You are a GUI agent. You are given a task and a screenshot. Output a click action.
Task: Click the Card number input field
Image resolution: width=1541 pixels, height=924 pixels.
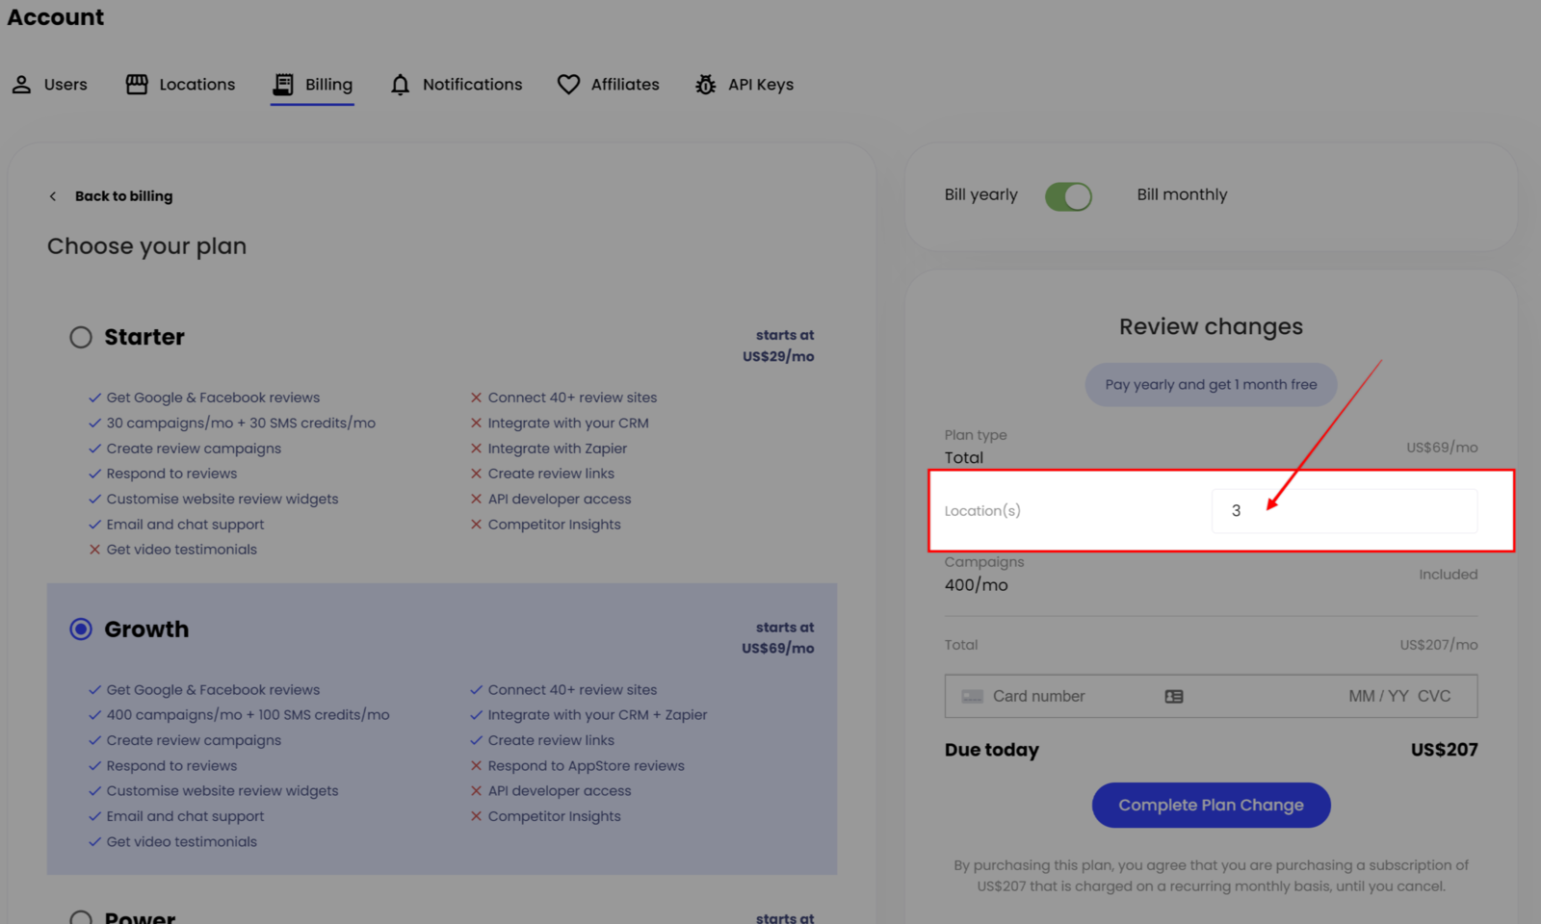point(1069,696)
